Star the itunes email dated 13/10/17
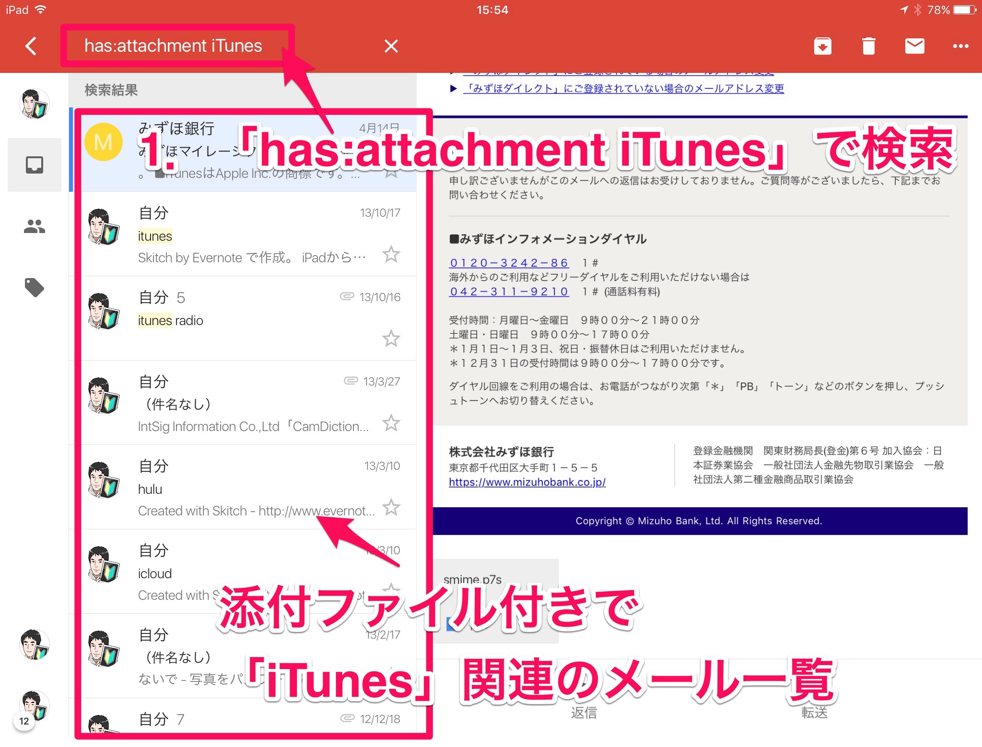This screenshot has height=747, width=982. click(391, 254)
